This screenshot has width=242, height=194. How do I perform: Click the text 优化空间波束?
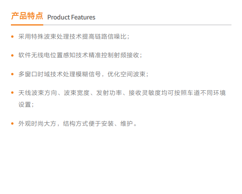click(x=127, y=74)
